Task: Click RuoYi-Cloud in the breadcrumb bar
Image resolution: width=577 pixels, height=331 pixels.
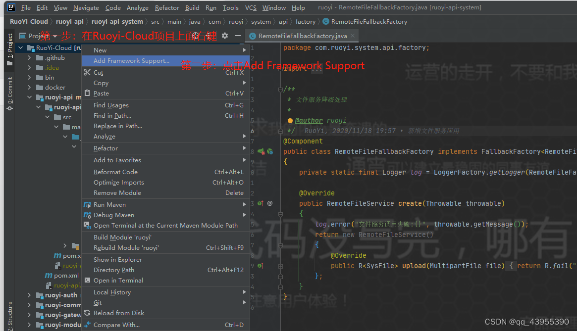Action: (29, 22)
